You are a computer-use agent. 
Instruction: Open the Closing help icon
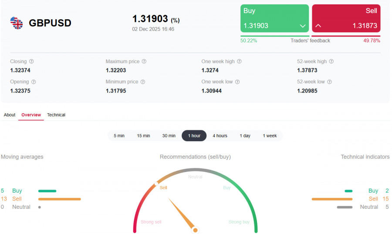pyautogui.click(x=31, y=61)
